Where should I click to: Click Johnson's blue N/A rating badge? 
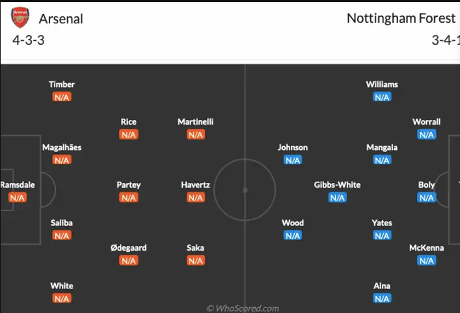coord(293,160)
